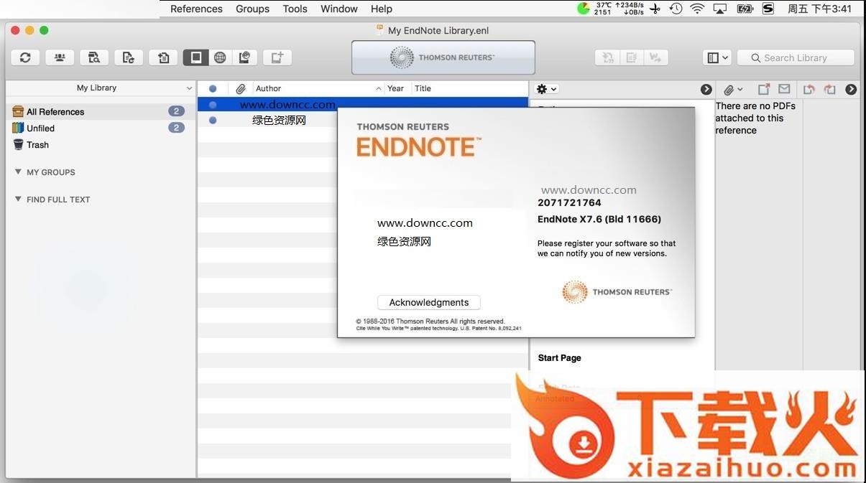Open the Share Library people icon
Screen dimensions: 866x483
pyautogui.click(x=60, y=57)
